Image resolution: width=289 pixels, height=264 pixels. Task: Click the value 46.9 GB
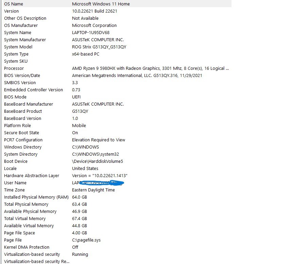click(80, 212)
